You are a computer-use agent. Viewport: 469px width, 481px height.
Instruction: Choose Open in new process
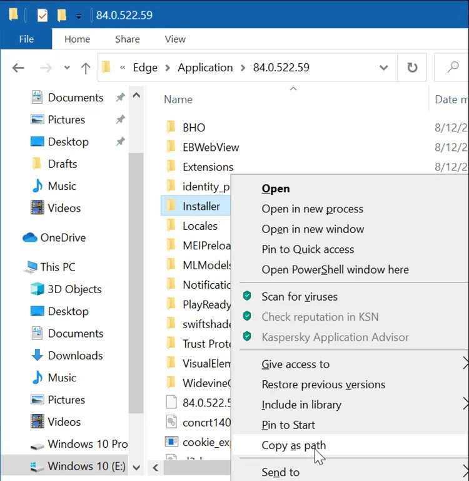[x=313, y=209]
